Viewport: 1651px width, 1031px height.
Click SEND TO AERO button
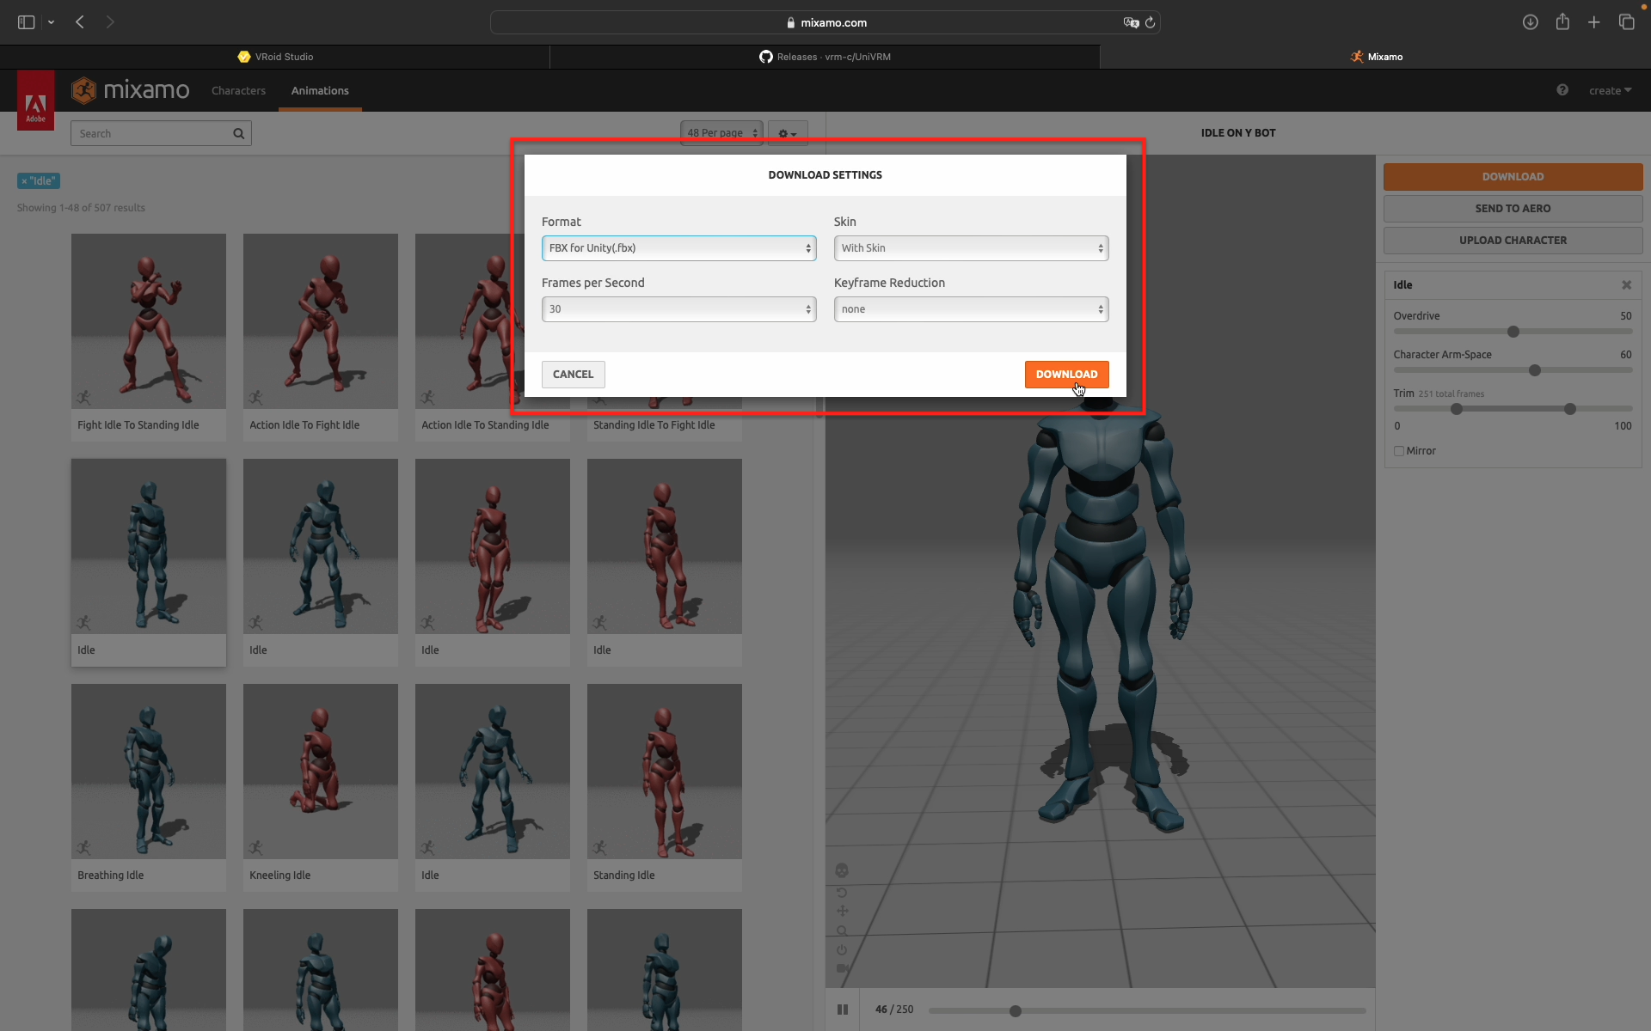click(x=1513, y=209)
